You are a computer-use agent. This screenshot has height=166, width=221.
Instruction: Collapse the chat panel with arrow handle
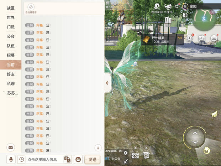tap(107, 83)
